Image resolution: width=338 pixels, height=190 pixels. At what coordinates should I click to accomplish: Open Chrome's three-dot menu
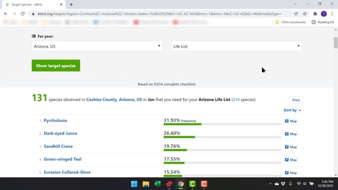[x=332, y=14]
